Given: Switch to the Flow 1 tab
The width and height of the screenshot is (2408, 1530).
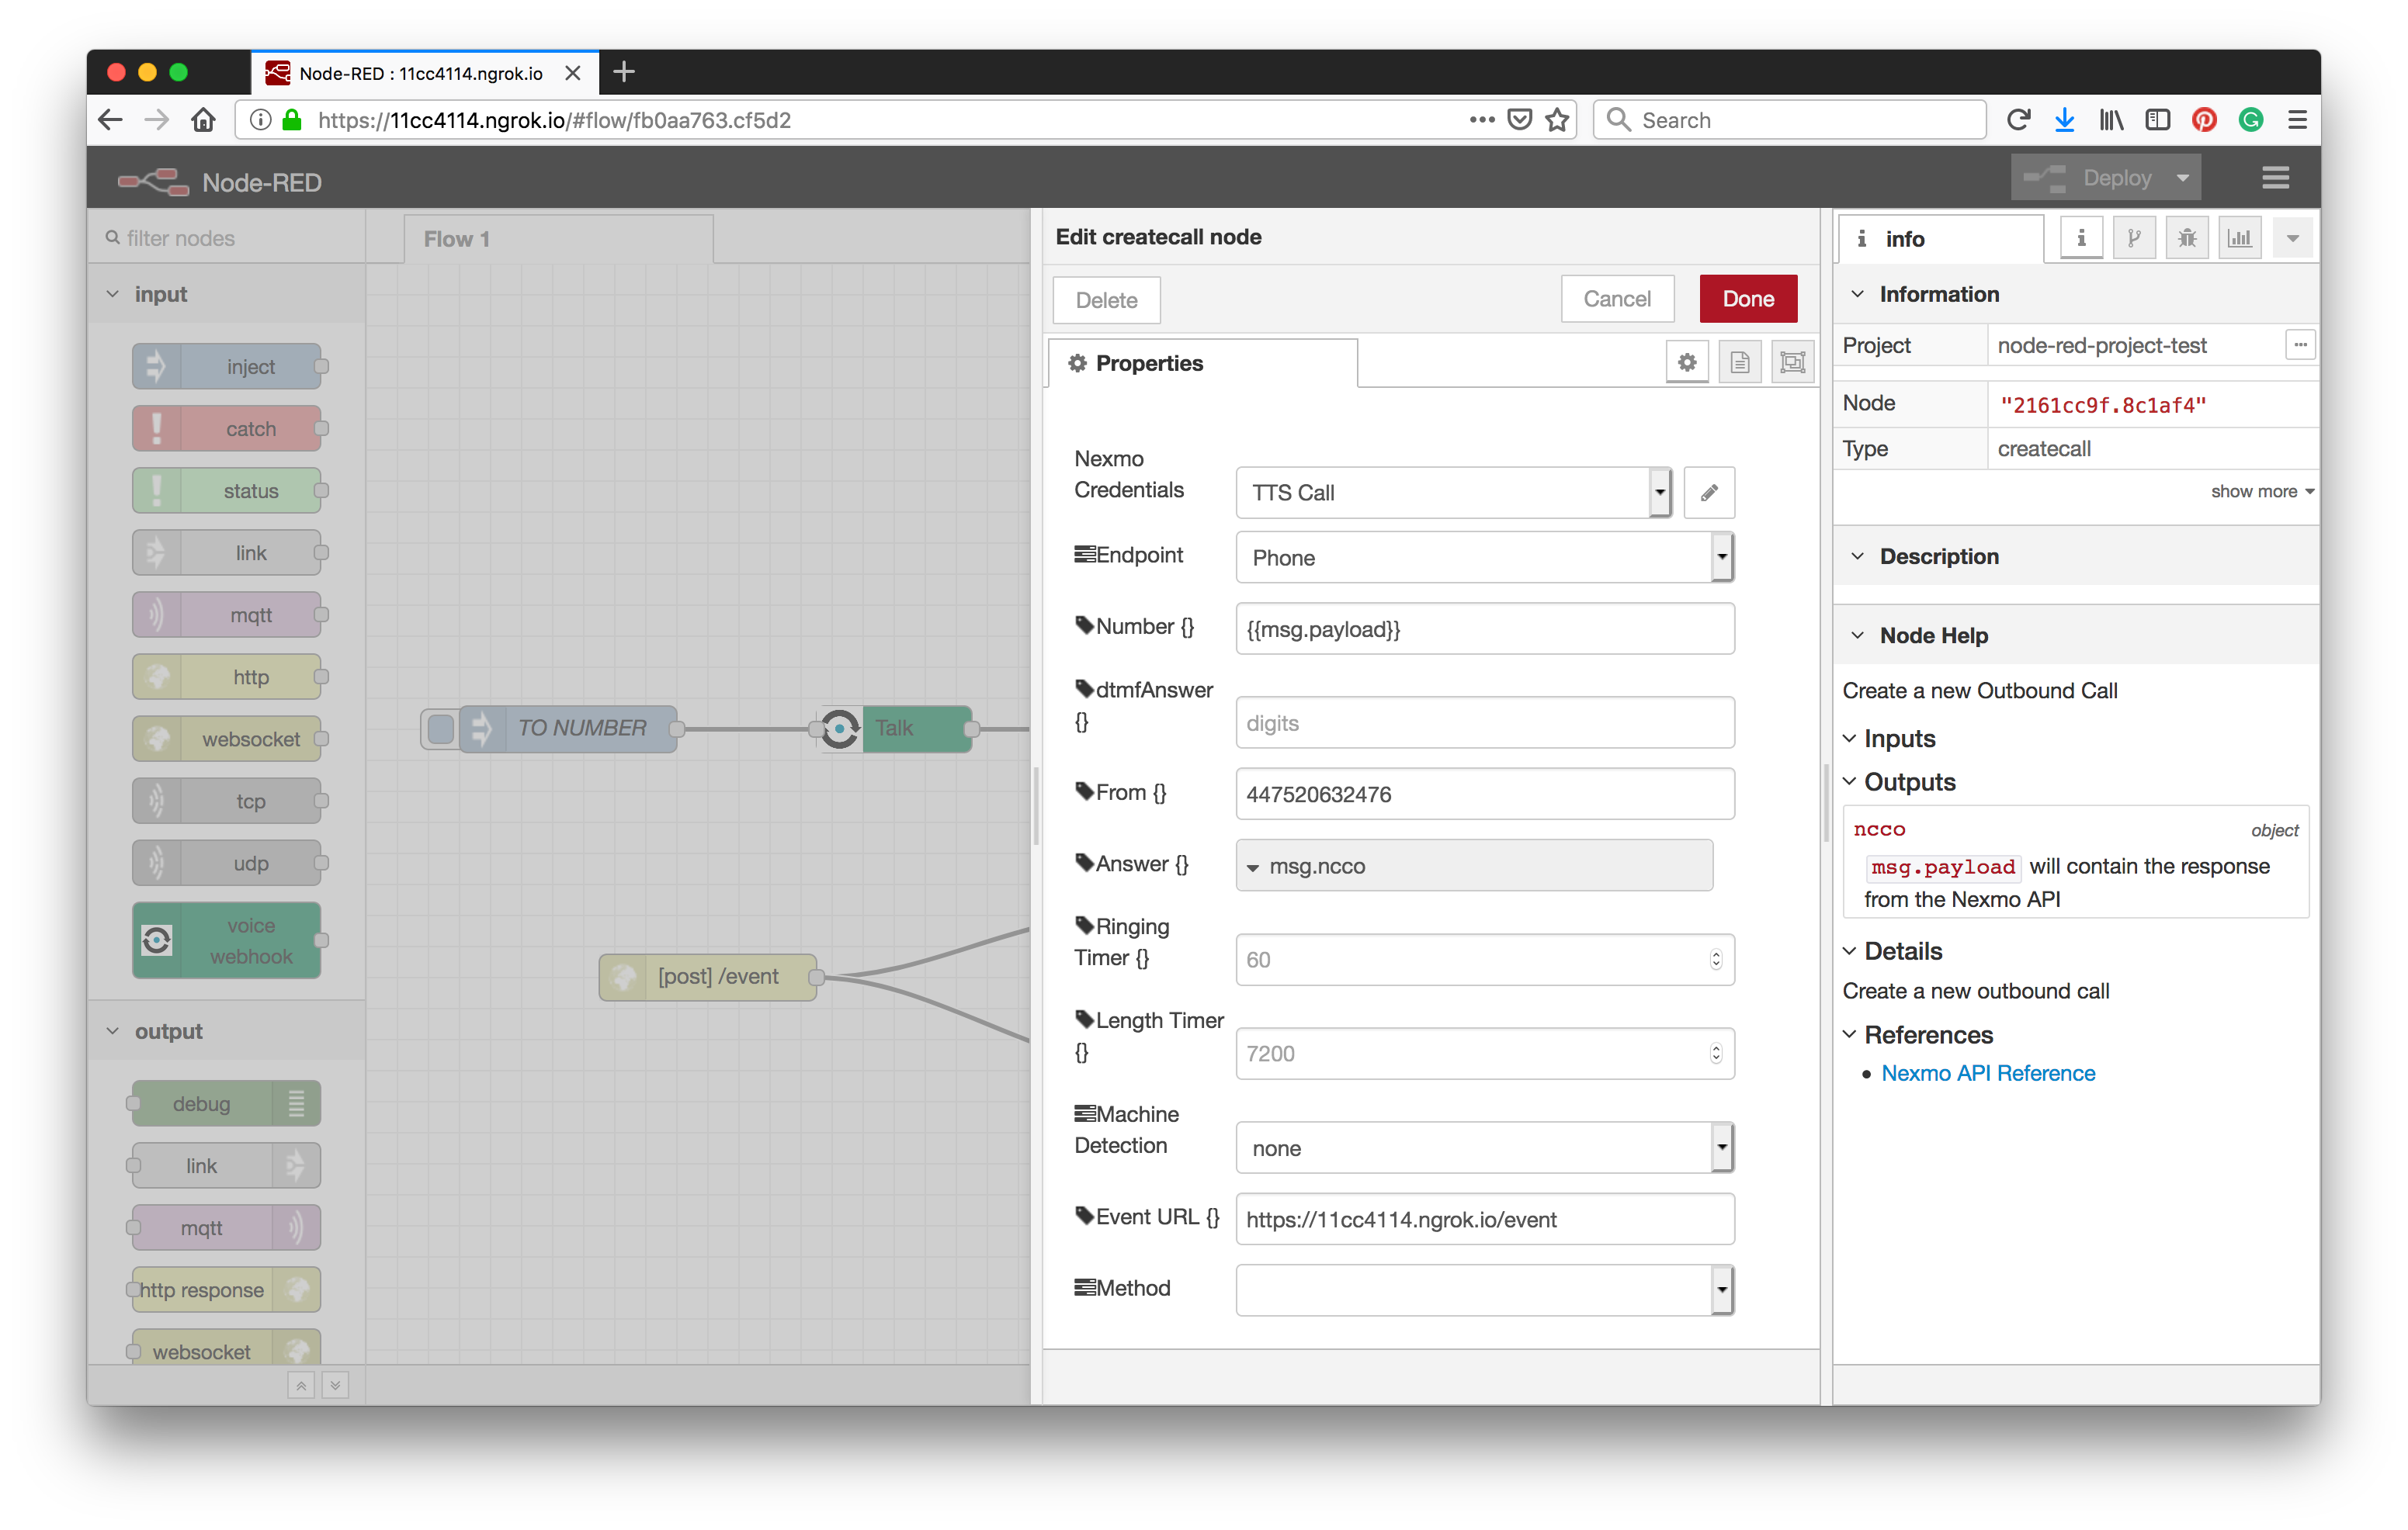Looking at the screenshot, I should [x=559, y=239].
